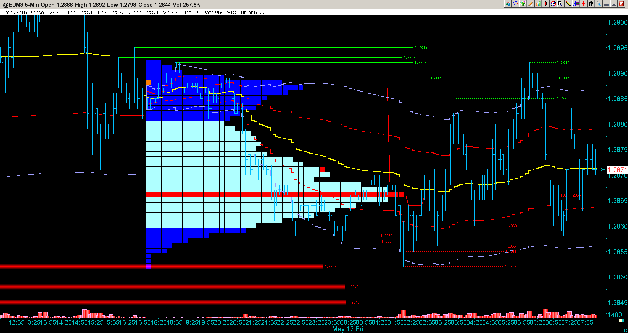Click the 1.2860 dotted level label
Image resolution: width=628 pixels, height=333 pixels.
click(x=511, y=226)
